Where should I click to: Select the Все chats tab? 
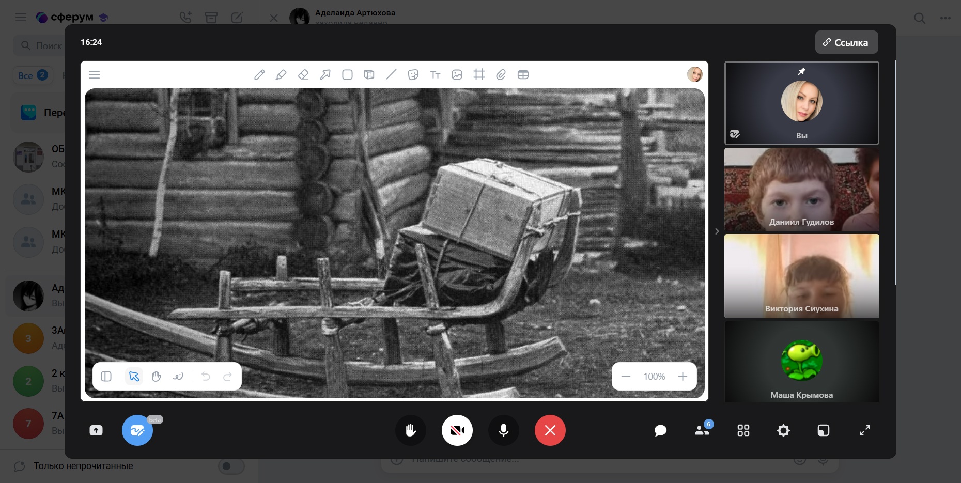[33, 75]
